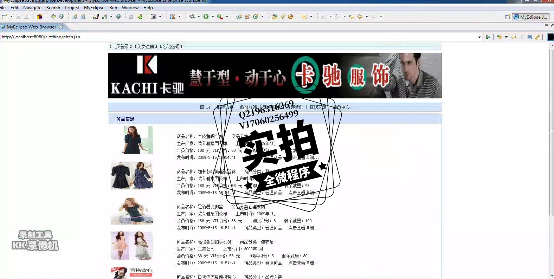Click the 免费注册 link
This screenshot has width=554, height=279.
click(146, 46)
